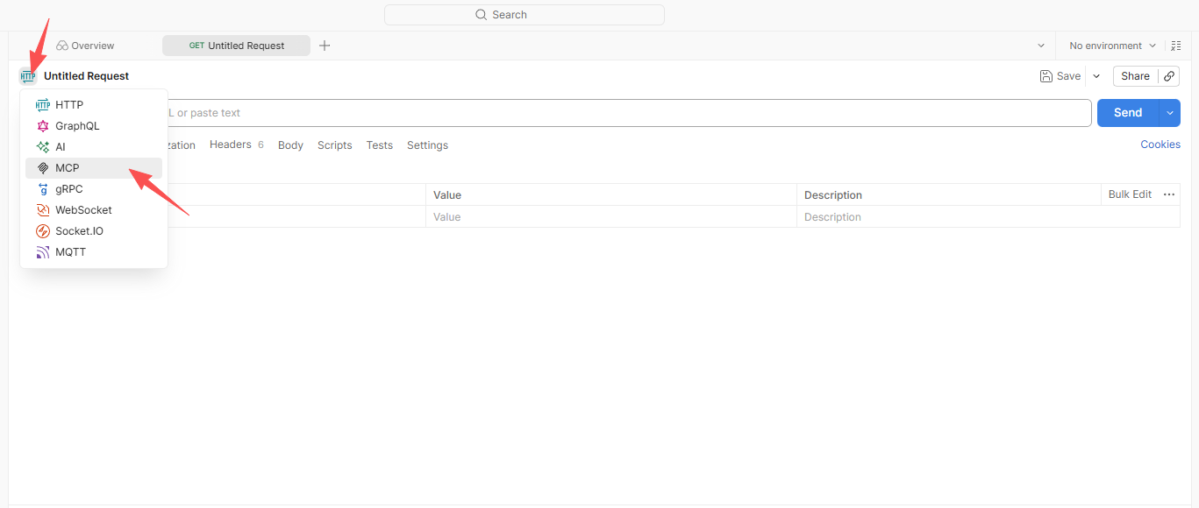Choose GraphQL icon in the protocol list
Image resolution: width=1199 pixels, height=508 pixels.
43,126
